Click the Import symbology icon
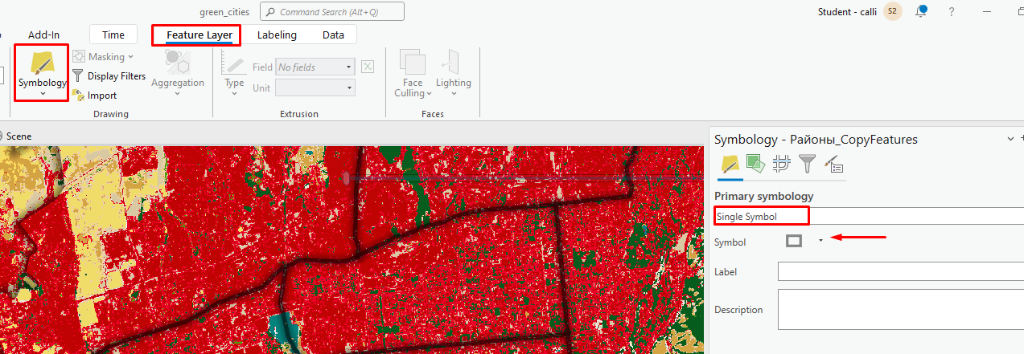The image size is (1024, 354). tap(78, 96)
